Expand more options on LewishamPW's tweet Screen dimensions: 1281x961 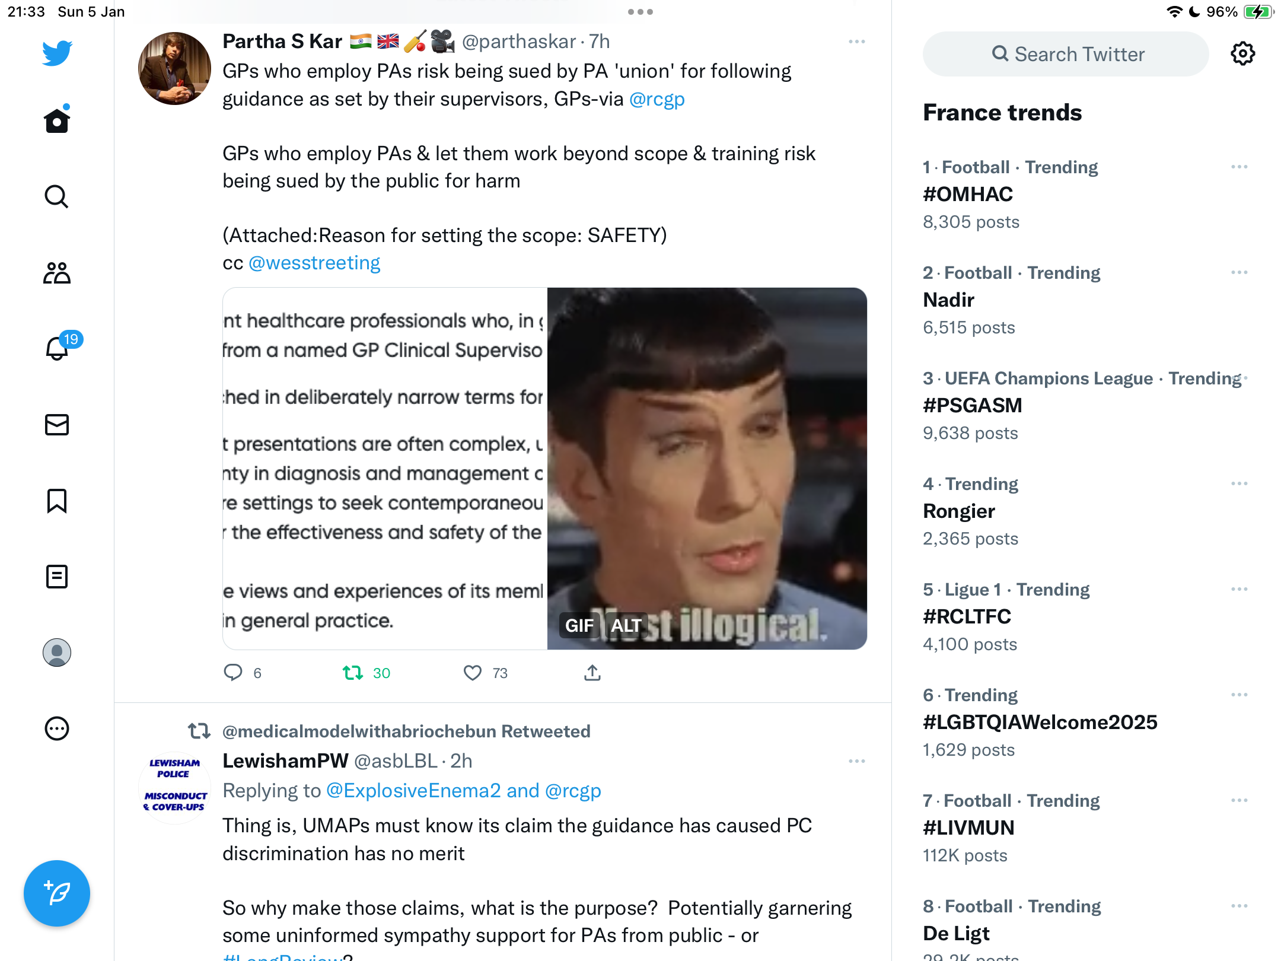[857, 761]
